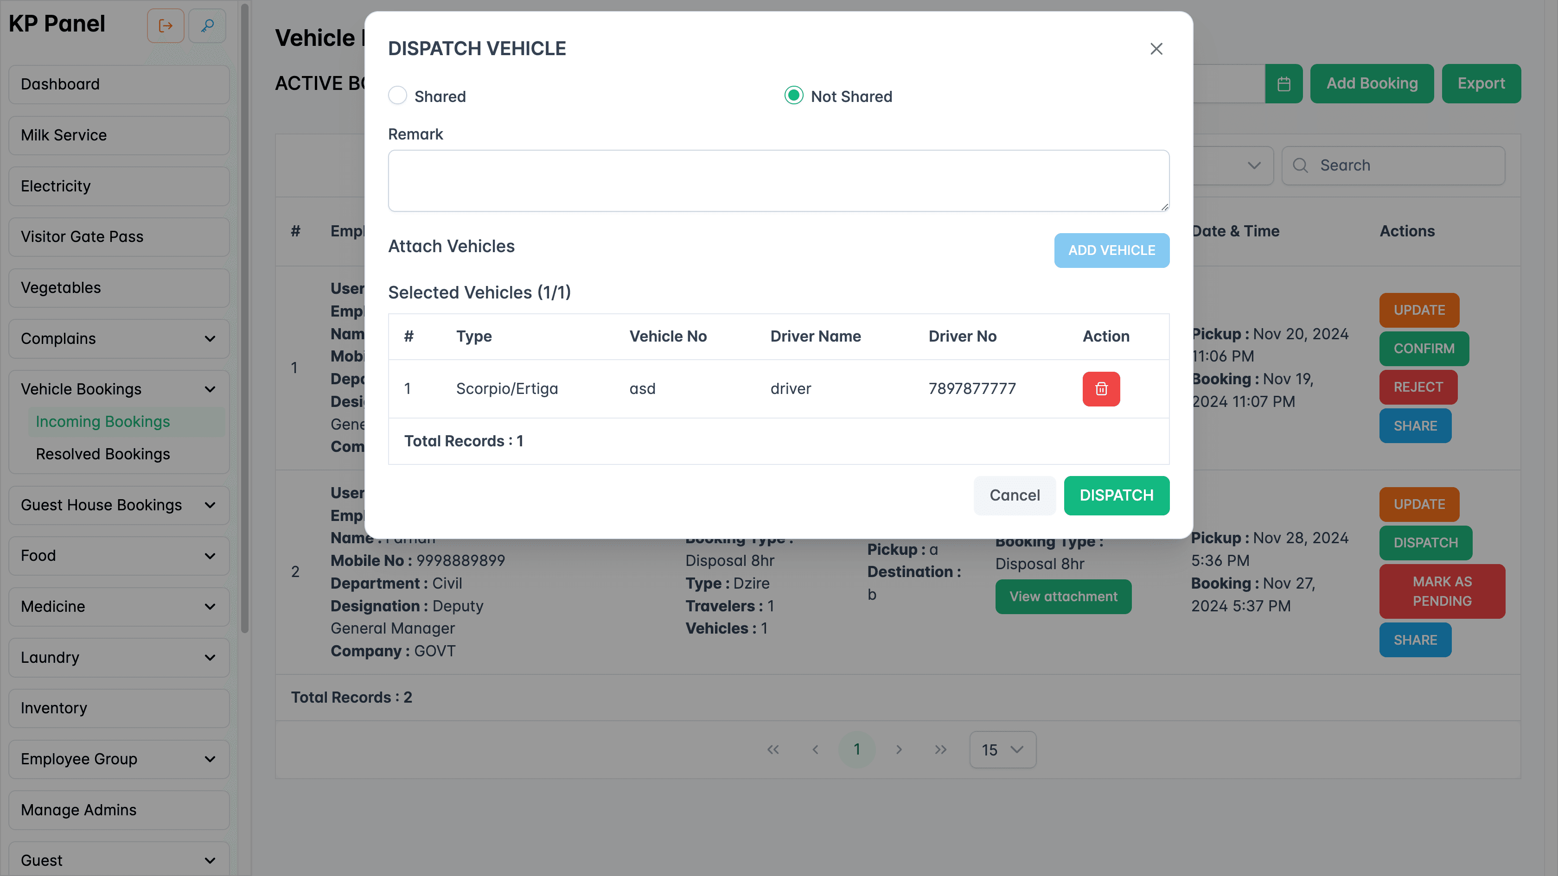Close the Dispatch Vehicle dialog with X
This screenshot has width=1558, height=876.
point(1156,48)
